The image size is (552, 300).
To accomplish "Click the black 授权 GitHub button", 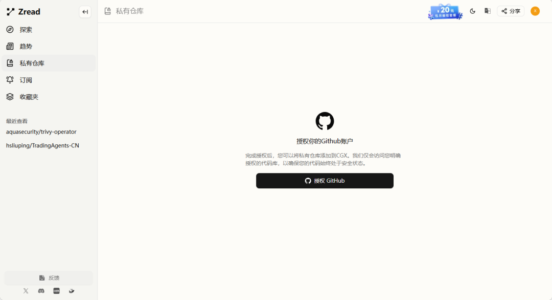I will pos(325,181).
